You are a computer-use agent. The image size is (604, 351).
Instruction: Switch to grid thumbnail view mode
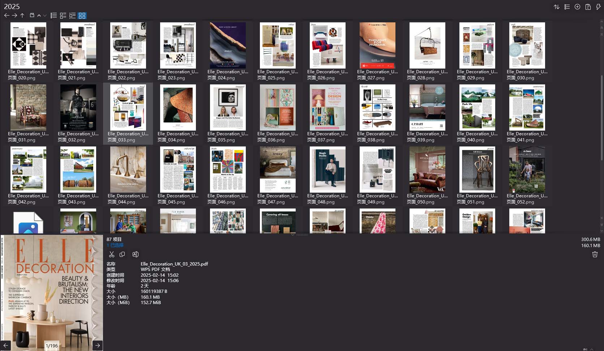coord(82,16)
